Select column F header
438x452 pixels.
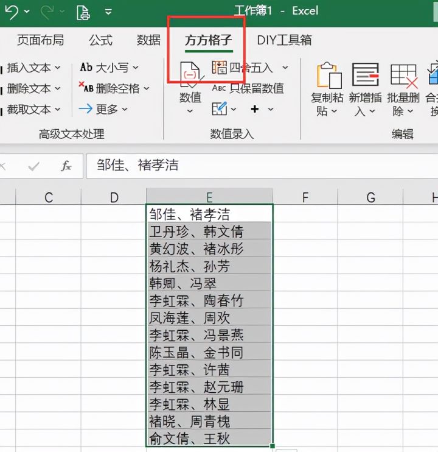click(x=305, y=197)
